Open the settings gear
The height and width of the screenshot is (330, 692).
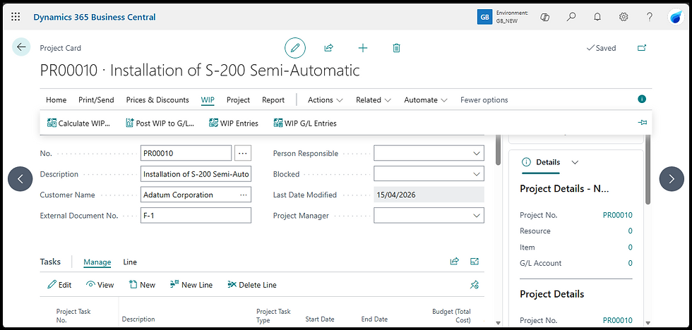[x=623, y=17]
